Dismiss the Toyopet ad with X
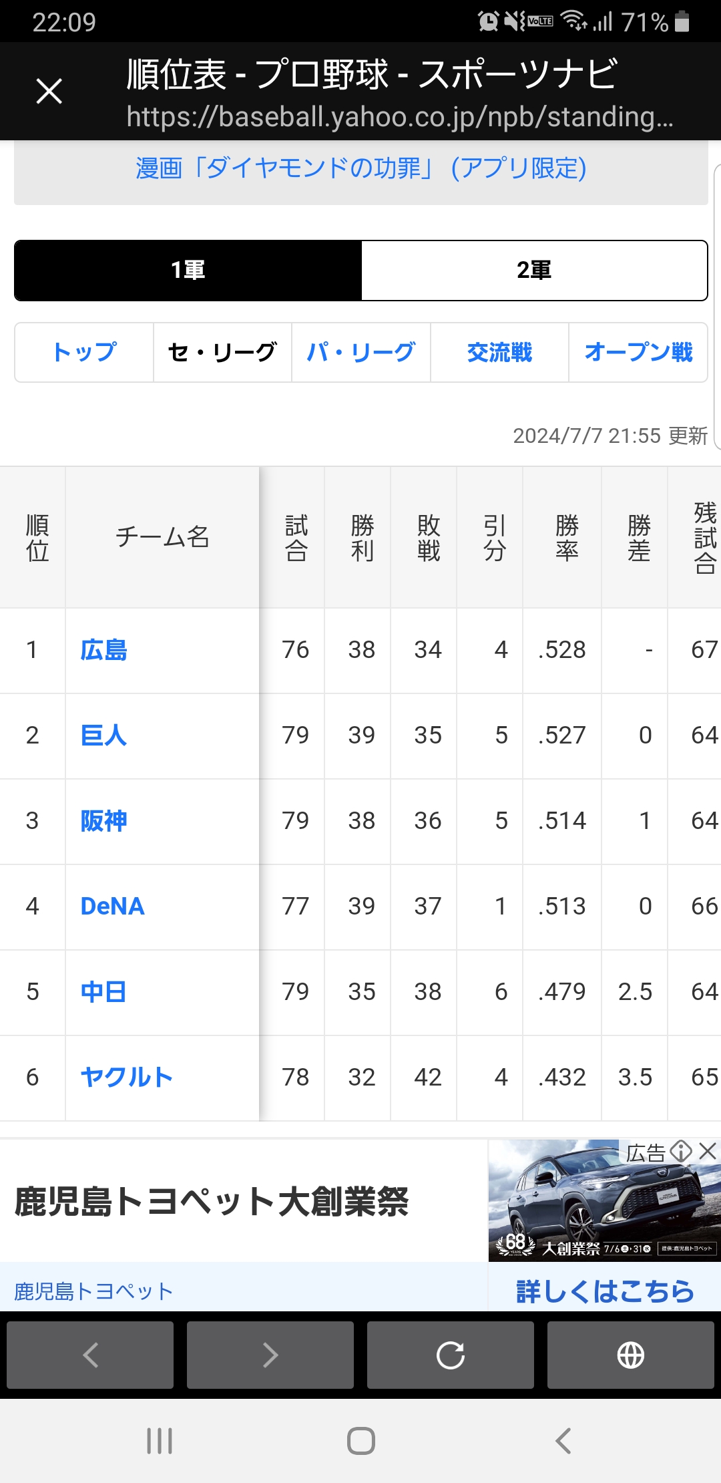This screenshot has width=721, height=1483. (708, 1151)
